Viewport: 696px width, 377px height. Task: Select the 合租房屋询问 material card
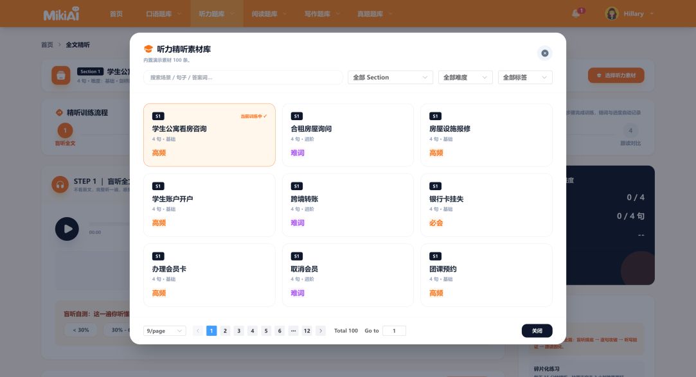[x=348, y=136]
